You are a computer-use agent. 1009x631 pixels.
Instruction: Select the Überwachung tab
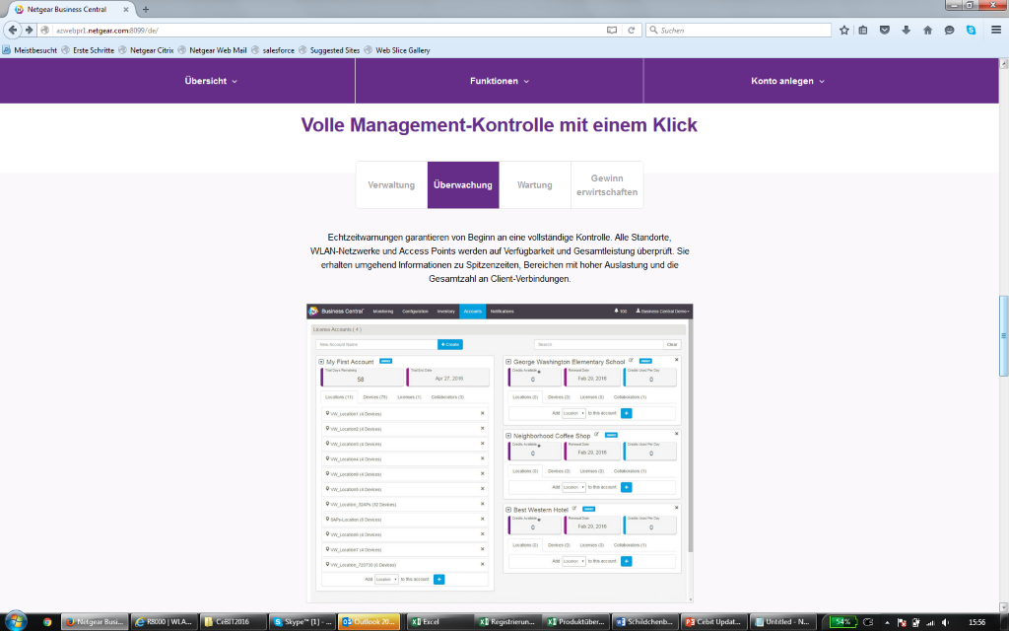(463, 184)
